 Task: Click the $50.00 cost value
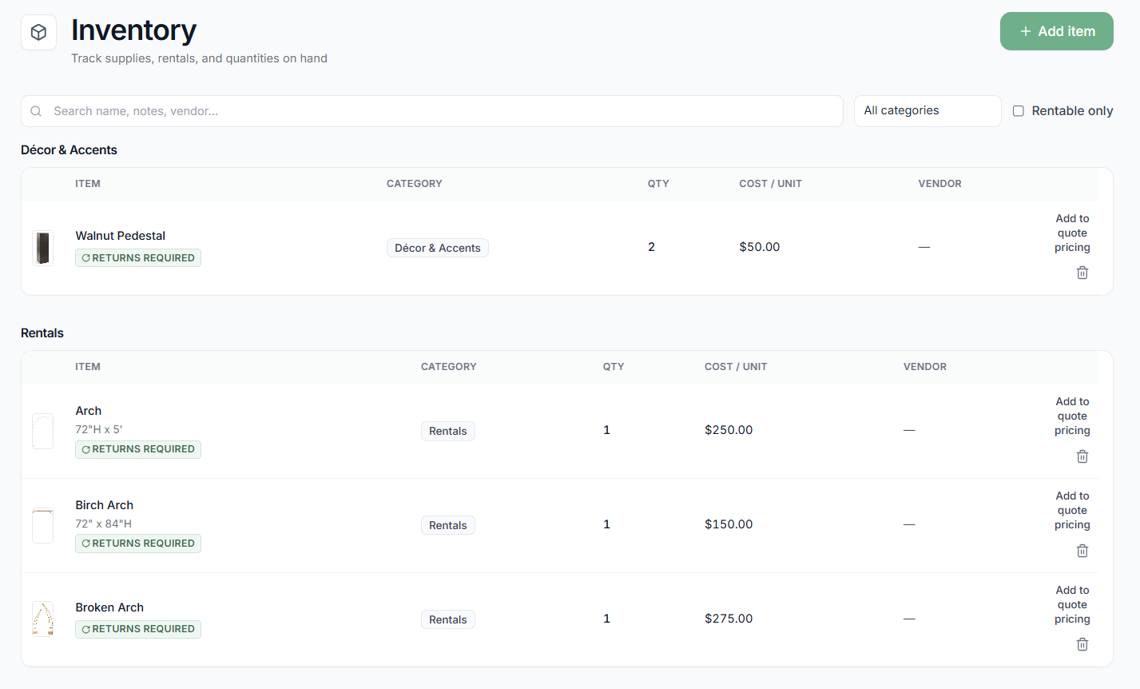coord(760,247)
